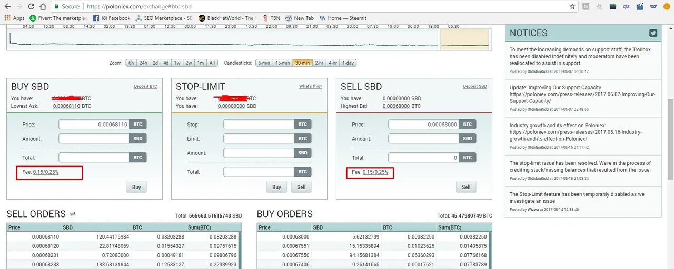Open the fee link in Buy SBD
The width and height of the screenshot is (674, 269).
coord(46,172)
